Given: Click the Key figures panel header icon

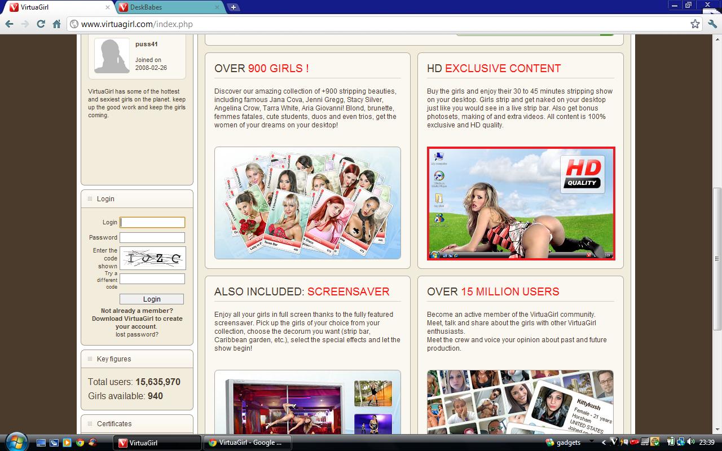Looking at the screenshot, I should click(90, 359).
